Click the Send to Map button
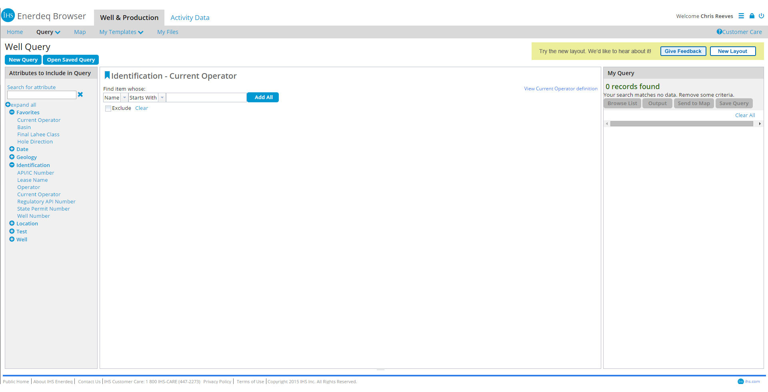The image size is (768, 392). pos(694,103)
